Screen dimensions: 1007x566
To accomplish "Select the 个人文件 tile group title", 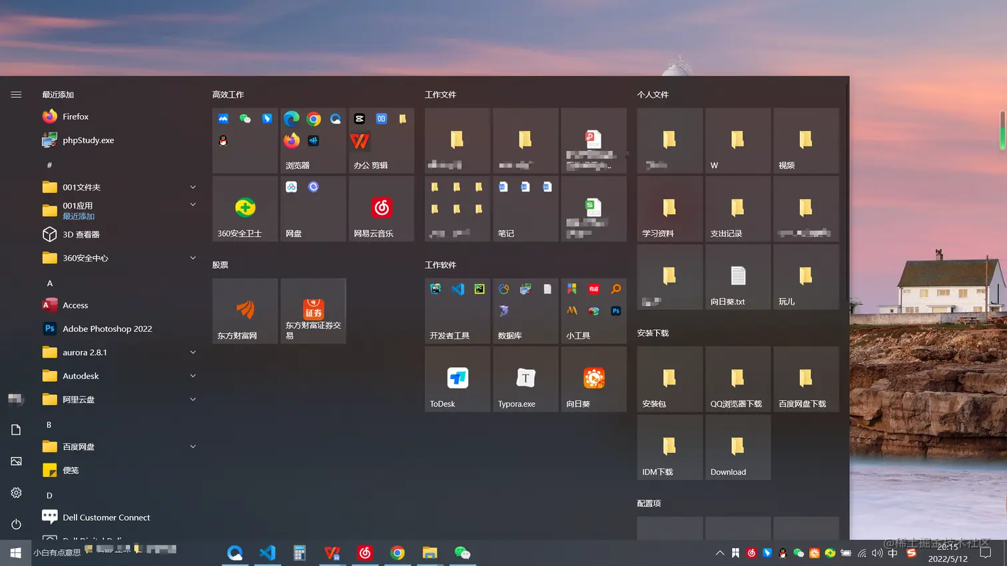I will click(653, 94).
